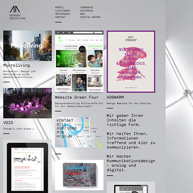This screenshot has height=193, width=193.
Task: Open the Website Green Four screenshot thumbnail
Action: point(79,61)
